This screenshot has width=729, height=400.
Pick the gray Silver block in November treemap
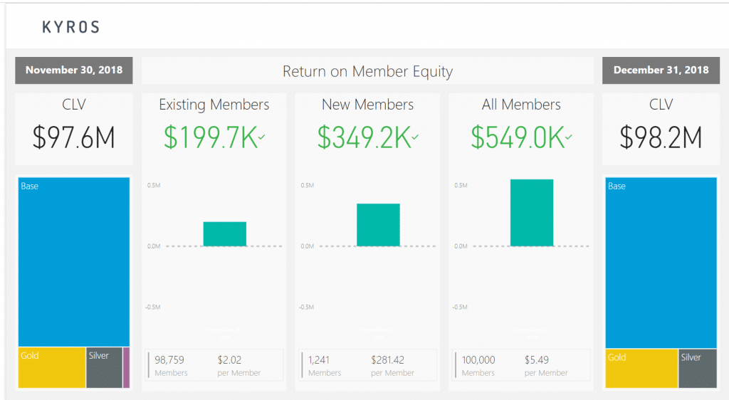tap(104, 368)
